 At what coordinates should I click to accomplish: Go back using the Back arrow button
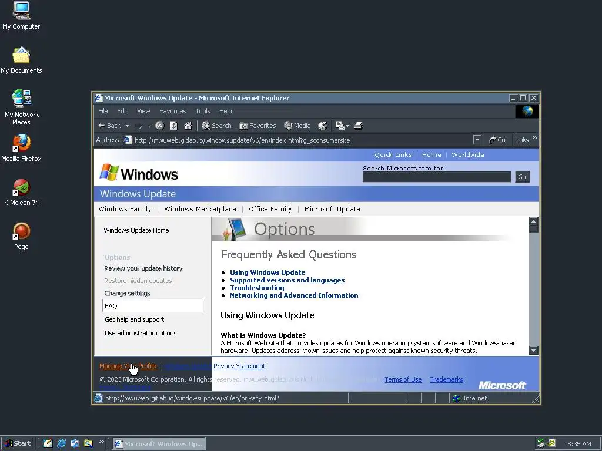point(109,126)
